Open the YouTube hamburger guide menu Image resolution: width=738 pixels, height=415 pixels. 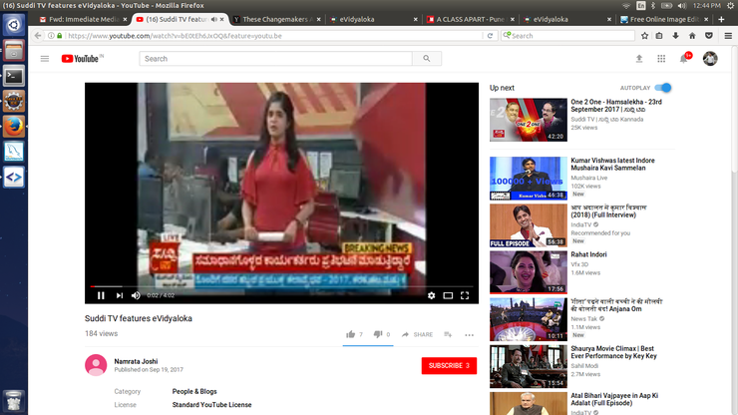click(x=45, y=59)
